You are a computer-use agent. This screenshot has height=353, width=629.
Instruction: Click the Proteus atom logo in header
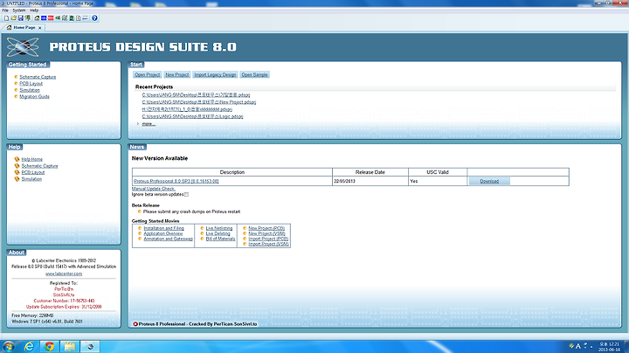pos(23,47)
